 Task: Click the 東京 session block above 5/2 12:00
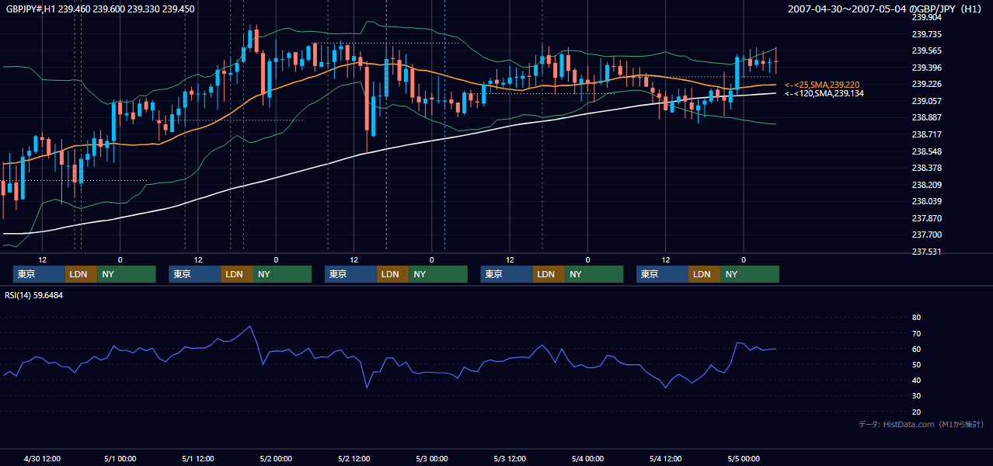350,274
